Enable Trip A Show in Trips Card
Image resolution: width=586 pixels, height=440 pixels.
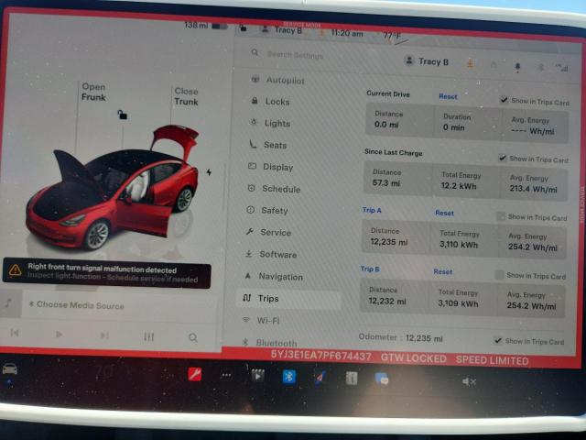point(501,216)
